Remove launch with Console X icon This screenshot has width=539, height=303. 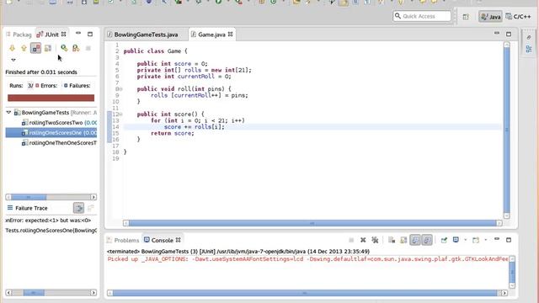(363, 240)
